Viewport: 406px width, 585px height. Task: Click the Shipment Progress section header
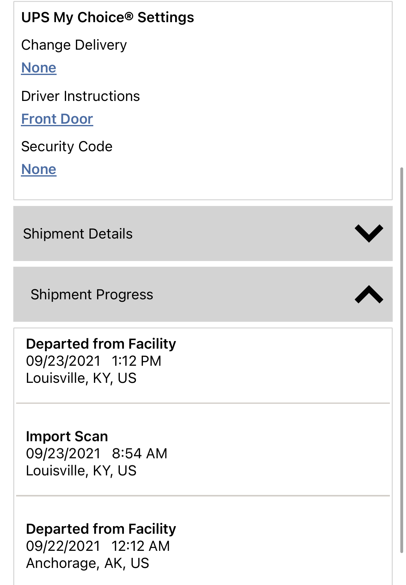click(x=92, y=295)
